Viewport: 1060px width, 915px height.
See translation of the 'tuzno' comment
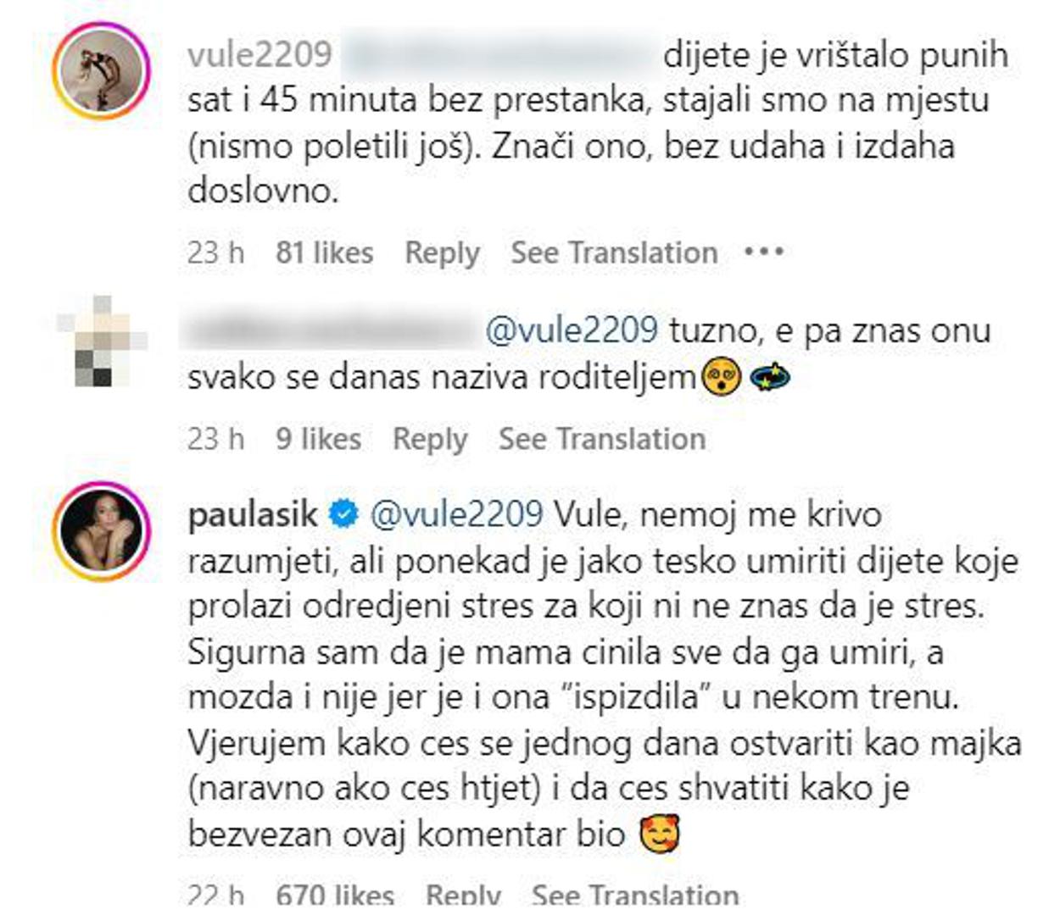click(x=602, y=439)
